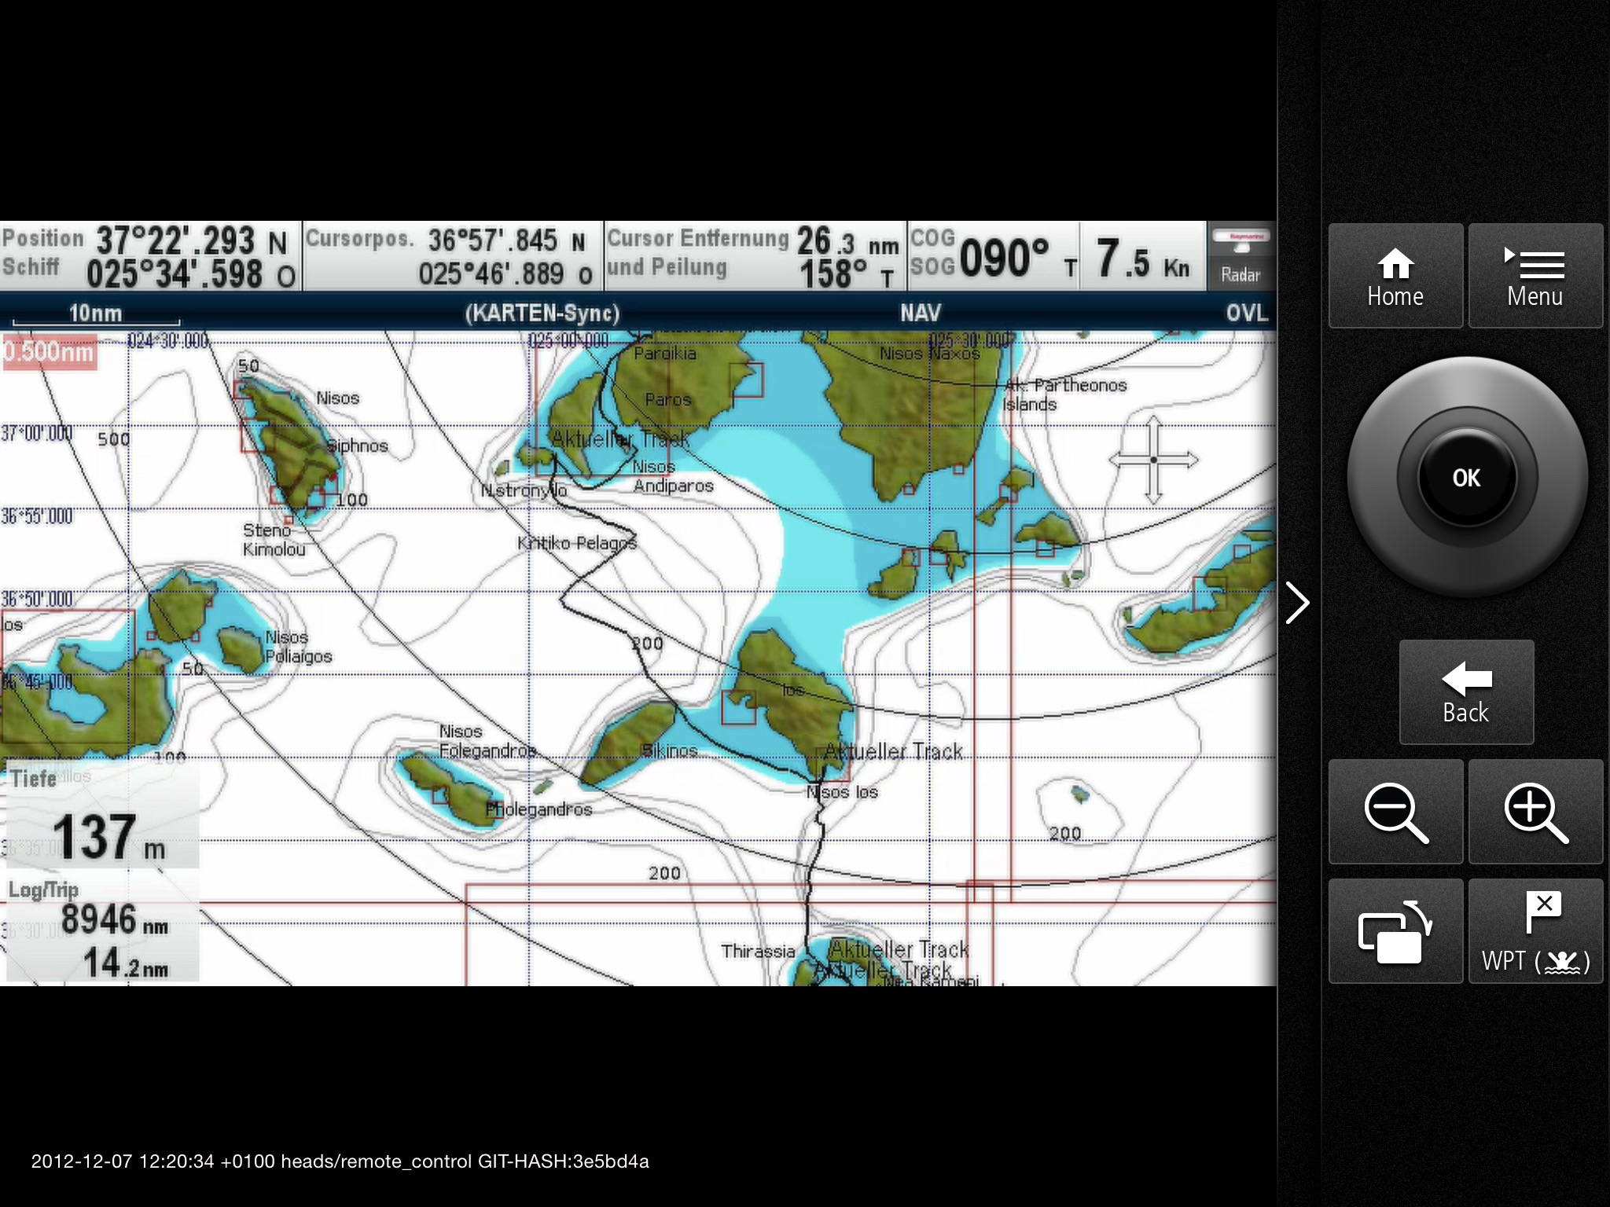The width and height of the screenshot is (1610, 1207).
Task: Click the Aktueller Track label near Ios
Action: (894, 752)
